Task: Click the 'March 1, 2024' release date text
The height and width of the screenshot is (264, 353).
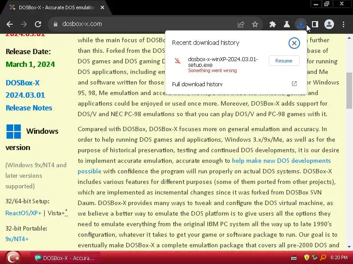Action: [x=30, y=64]
